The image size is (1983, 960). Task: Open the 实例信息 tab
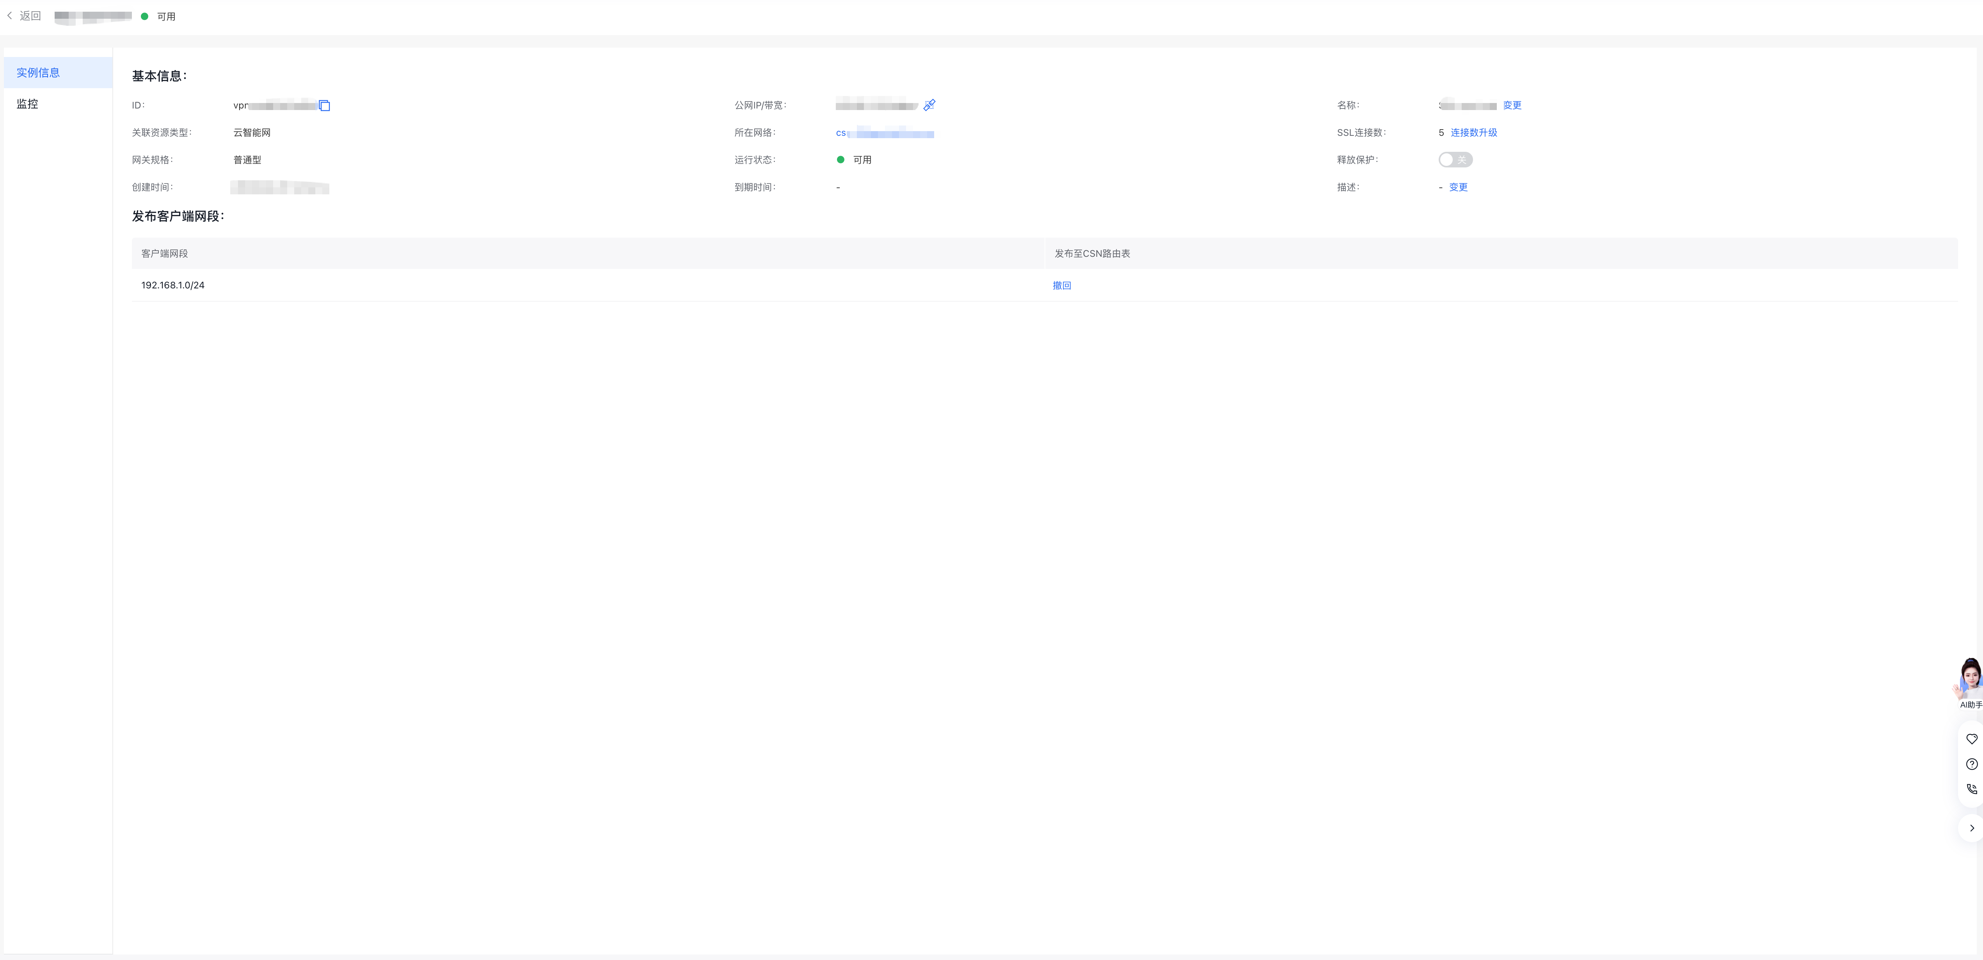[39, 72]
